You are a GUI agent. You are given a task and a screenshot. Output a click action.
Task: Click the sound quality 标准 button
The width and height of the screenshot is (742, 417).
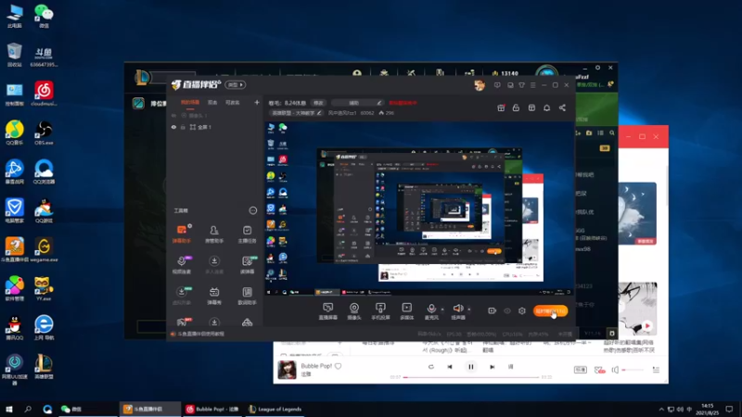581,370
